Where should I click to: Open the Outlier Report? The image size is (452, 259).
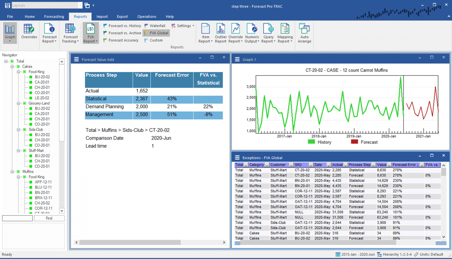pyautogui.click(x=221, y=33)
